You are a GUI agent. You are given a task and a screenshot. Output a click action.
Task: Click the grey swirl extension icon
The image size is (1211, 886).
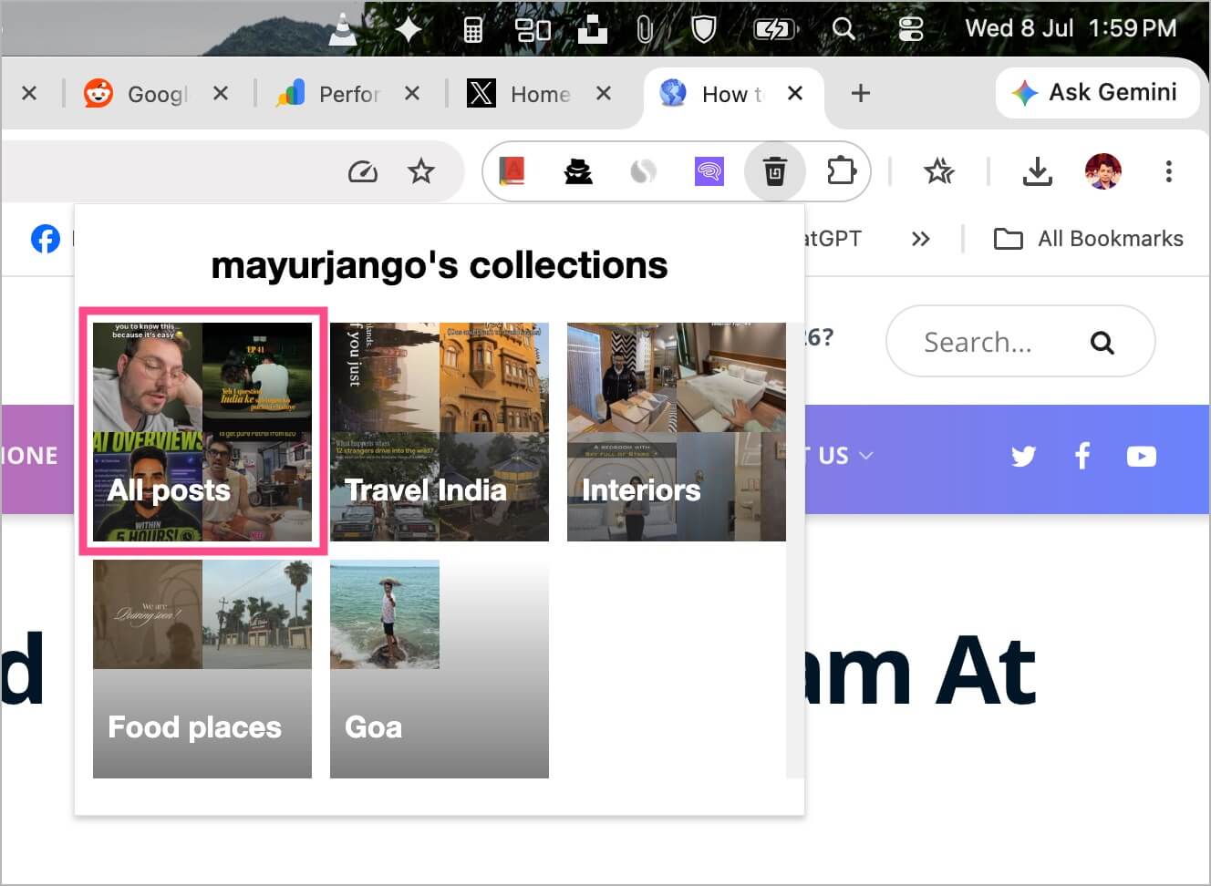644,171
